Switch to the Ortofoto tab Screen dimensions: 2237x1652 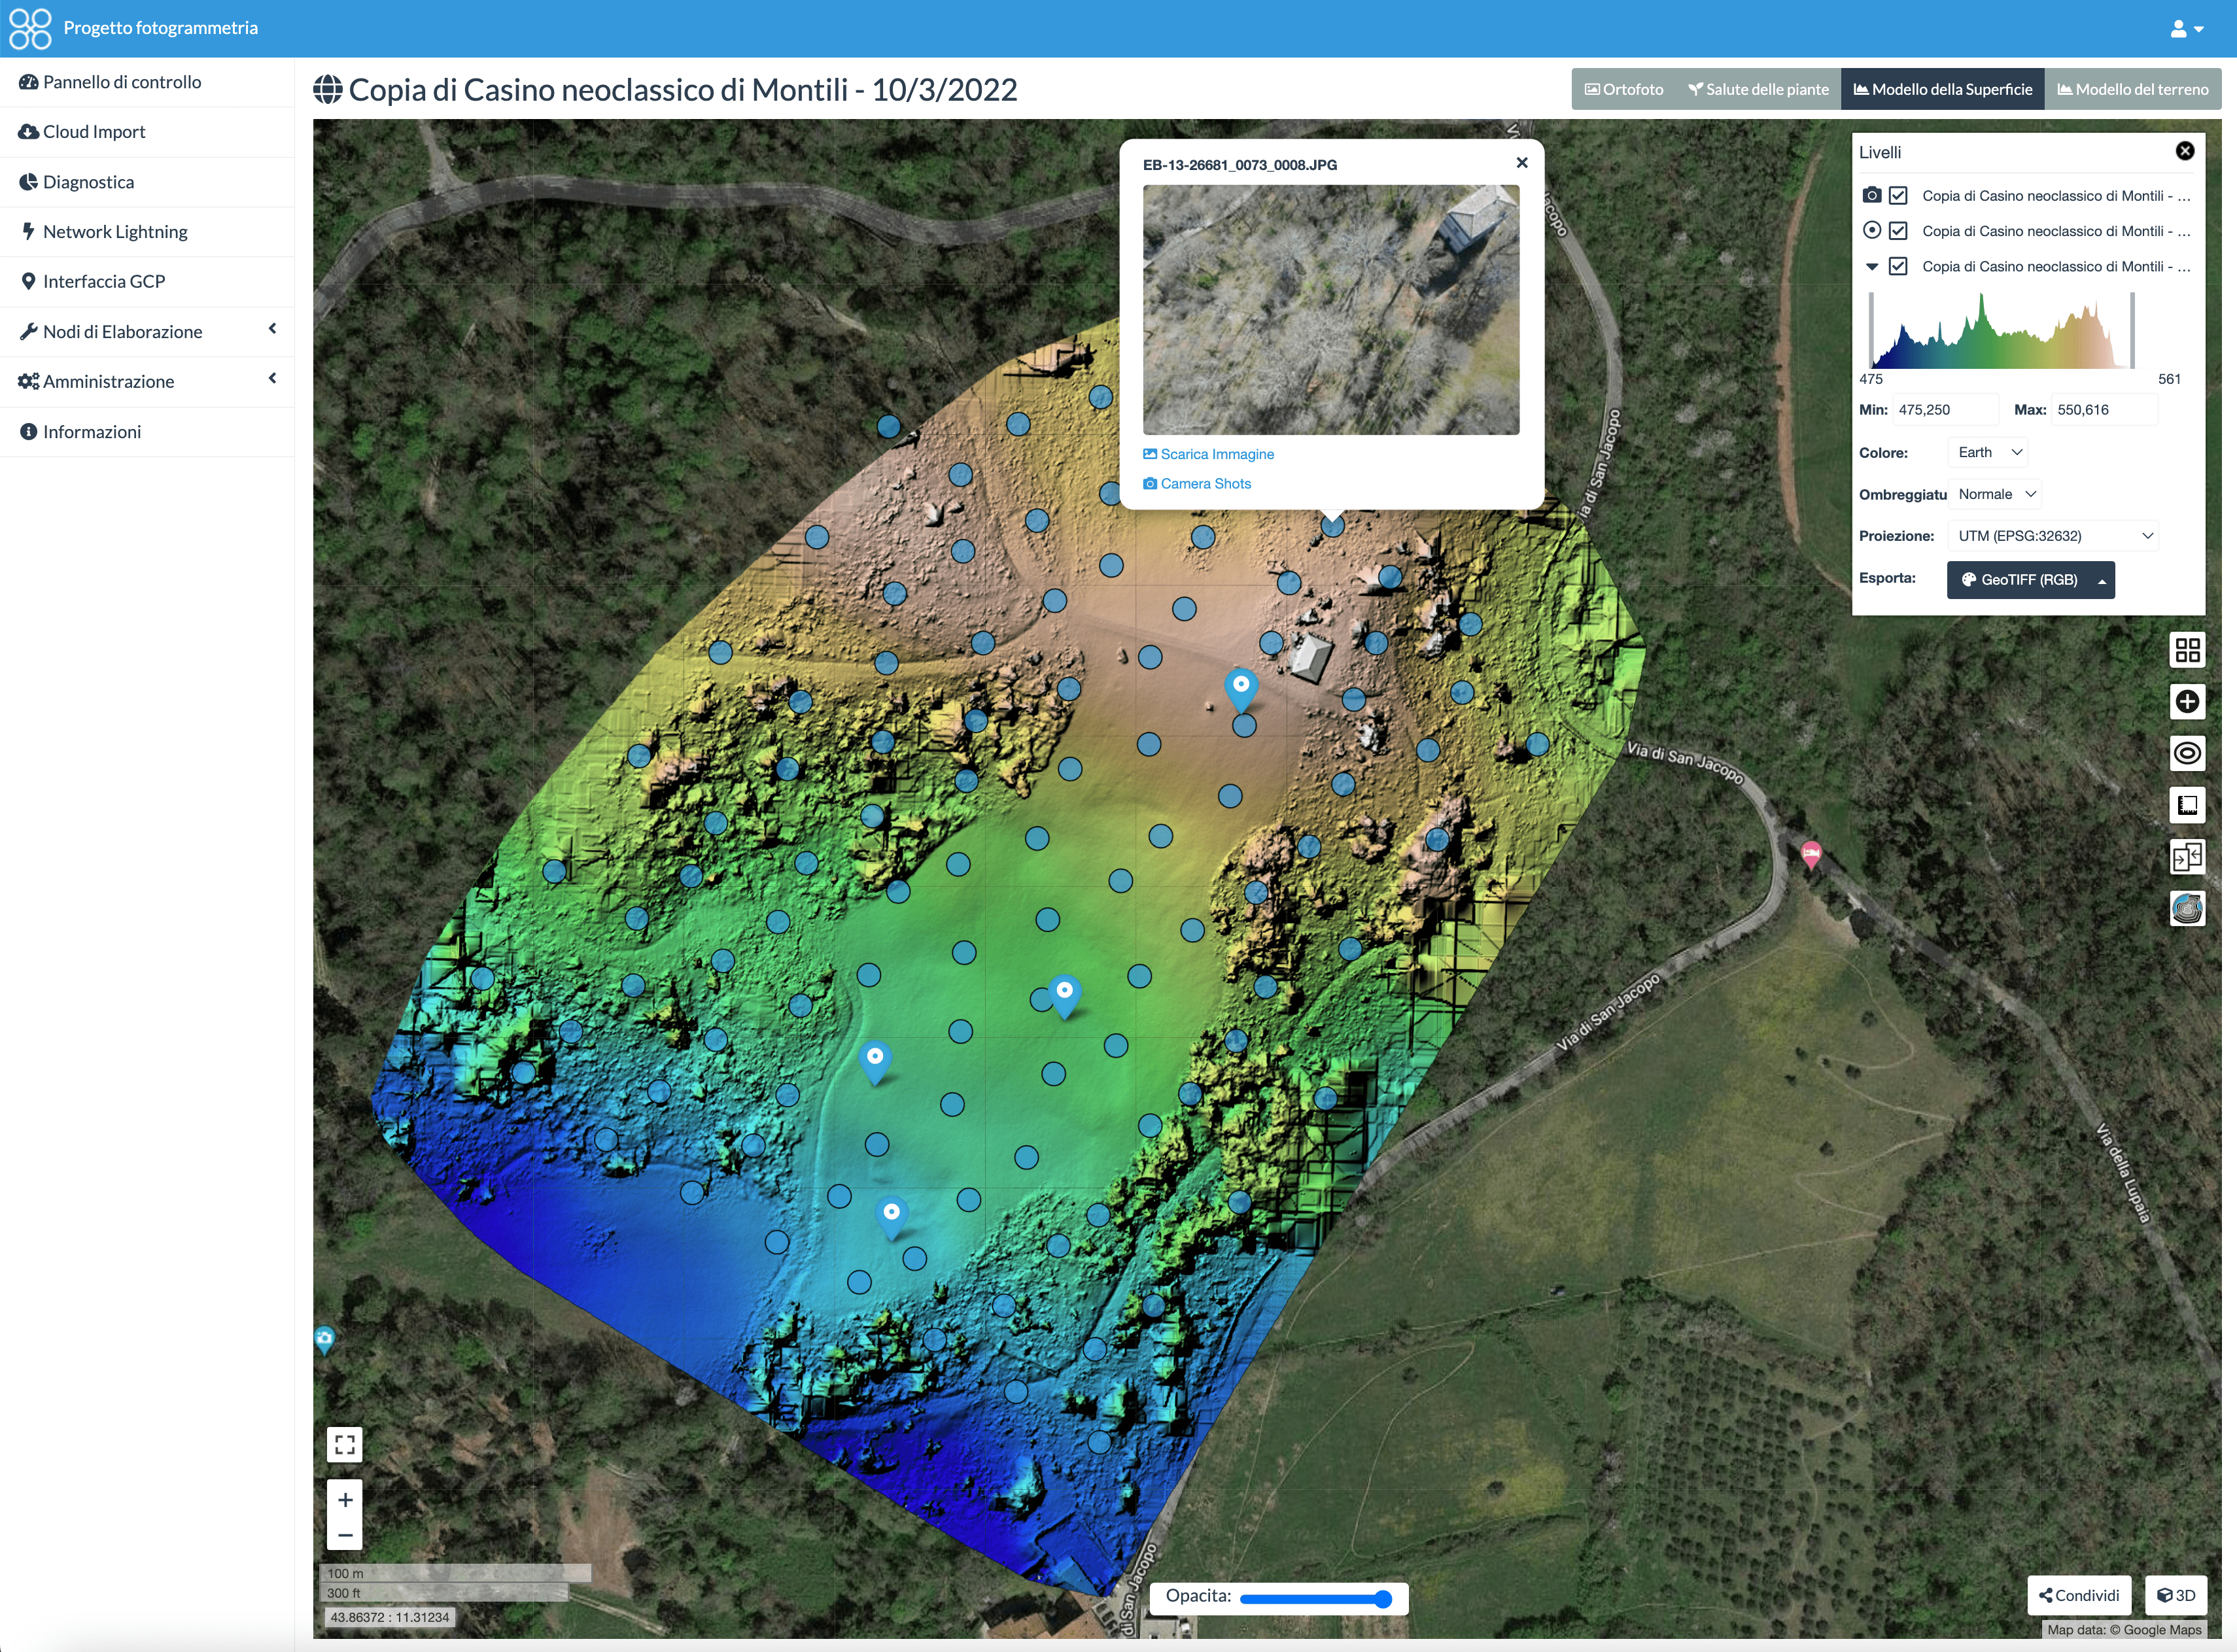click(1625, 89)
